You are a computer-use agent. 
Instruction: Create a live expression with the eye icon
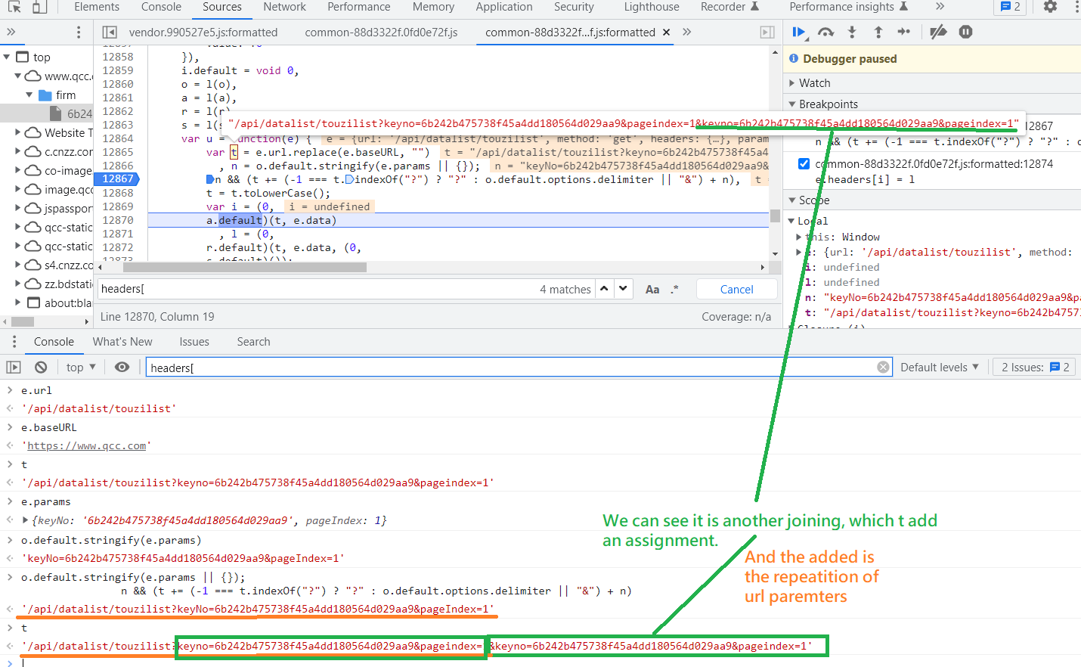pyautogui.click(x=122, y=367)
